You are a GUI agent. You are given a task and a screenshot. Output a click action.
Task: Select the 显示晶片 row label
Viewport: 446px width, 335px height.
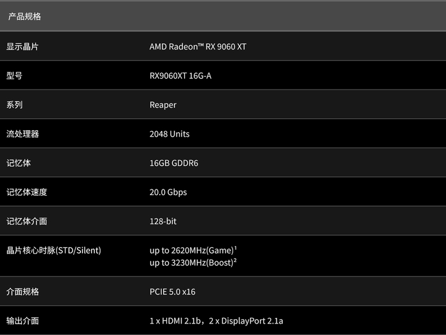point(22,46)
